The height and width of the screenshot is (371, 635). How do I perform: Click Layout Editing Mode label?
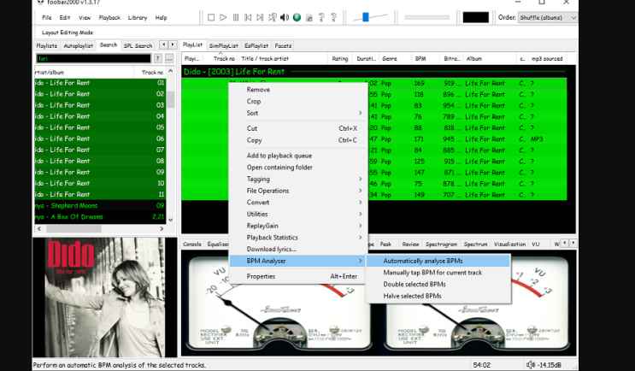click(68, 32)
